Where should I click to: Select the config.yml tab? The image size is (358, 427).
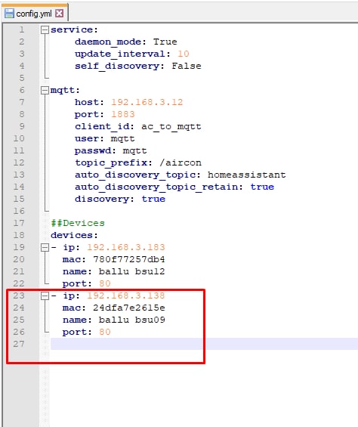click(x=34, y=13)
